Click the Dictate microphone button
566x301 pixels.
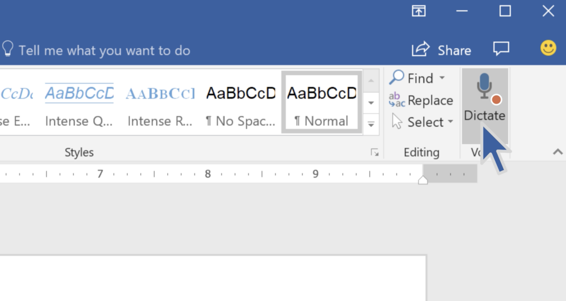tap(485, 97)
